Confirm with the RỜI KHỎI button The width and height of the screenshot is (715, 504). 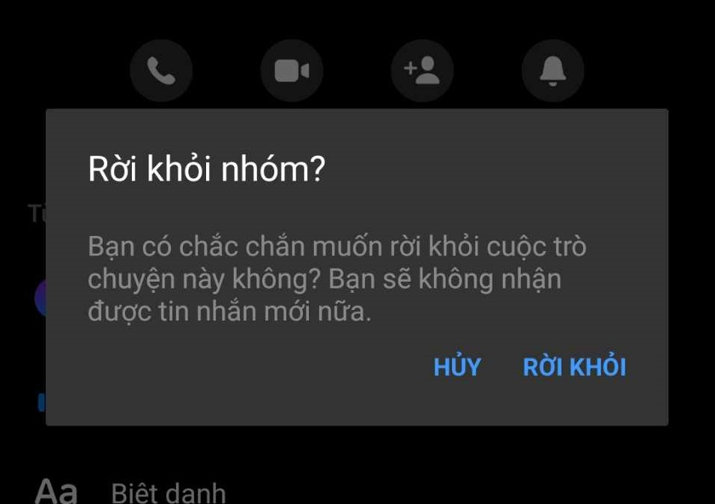pos(575,367)
